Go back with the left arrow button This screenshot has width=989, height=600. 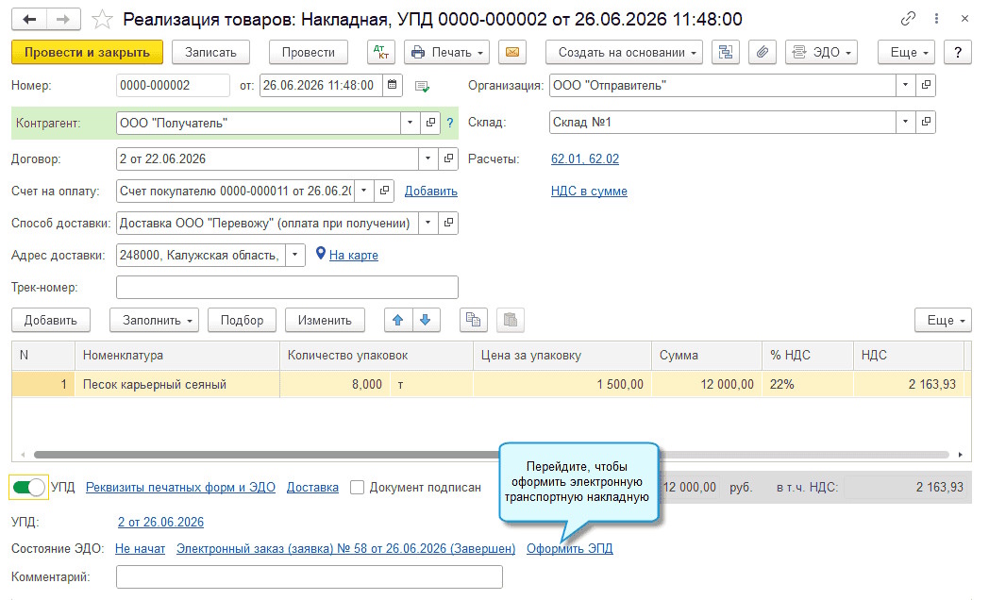(29, 20)
